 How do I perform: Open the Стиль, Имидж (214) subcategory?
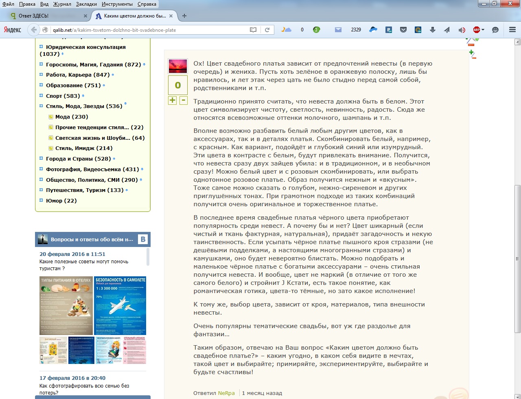(x=84, y=148)
